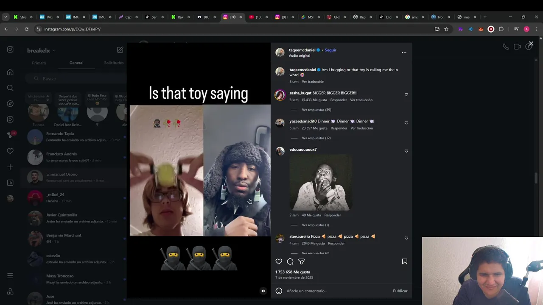
Task: Like sasha_kugat's comment
Action: pos(406,94)
